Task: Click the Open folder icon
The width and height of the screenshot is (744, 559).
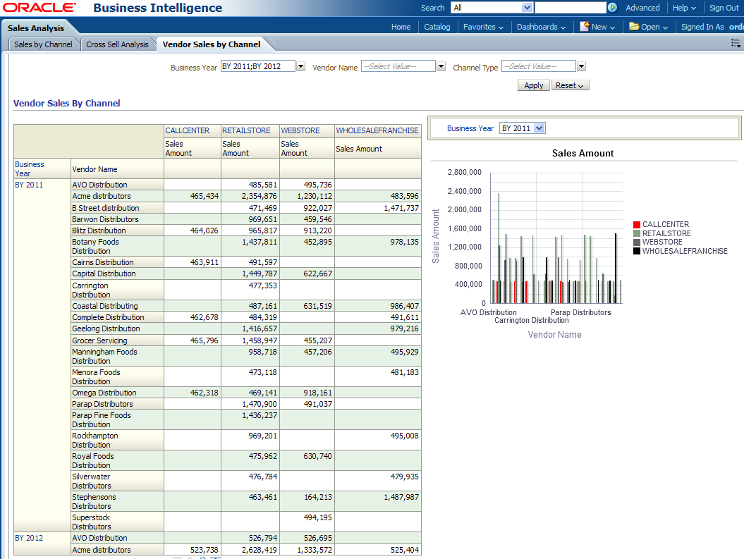Action: tap(634, 26)
